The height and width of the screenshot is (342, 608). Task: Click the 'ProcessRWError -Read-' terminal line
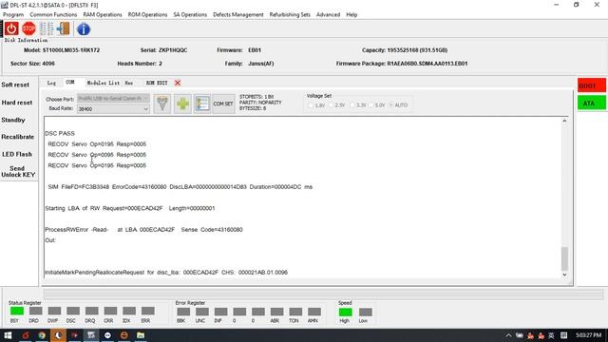click(143, 230)
